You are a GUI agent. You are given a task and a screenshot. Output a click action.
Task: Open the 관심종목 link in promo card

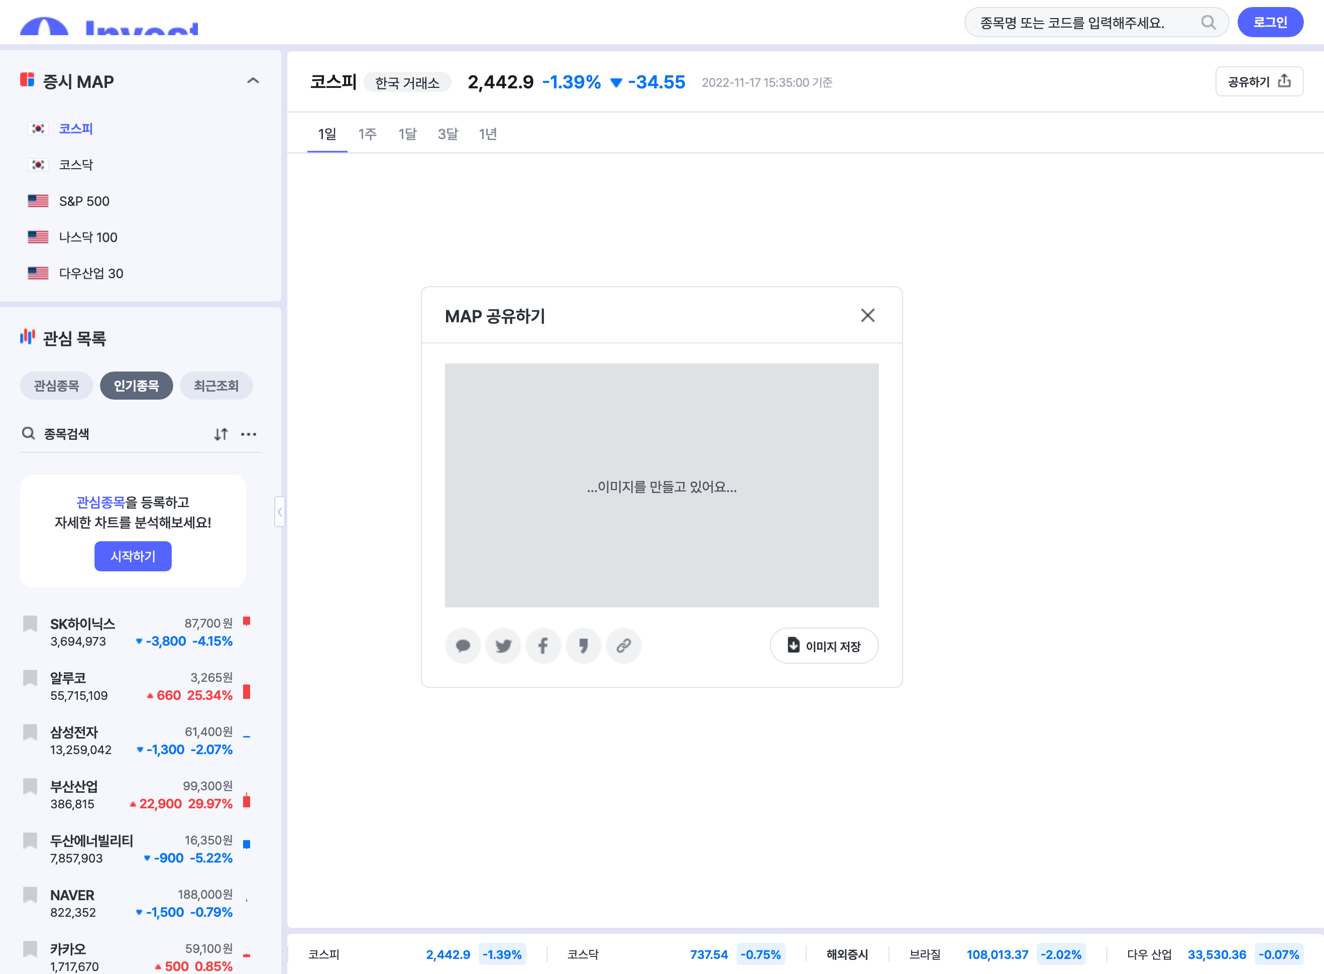click(101, 502)
